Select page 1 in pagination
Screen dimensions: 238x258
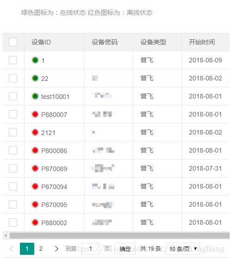coord(27,249)
